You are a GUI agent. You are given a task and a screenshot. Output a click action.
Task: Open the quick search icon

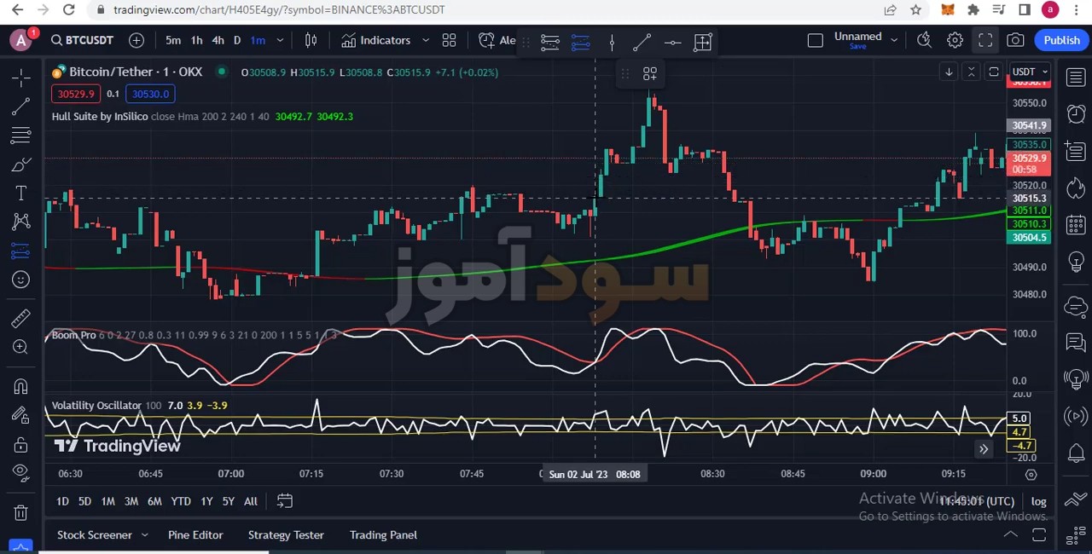(x=924, y=40)
